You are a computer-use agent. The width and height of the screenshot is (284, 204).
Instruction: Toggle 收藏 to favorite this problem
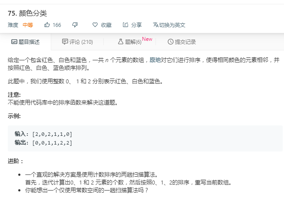tap(102, 25)
